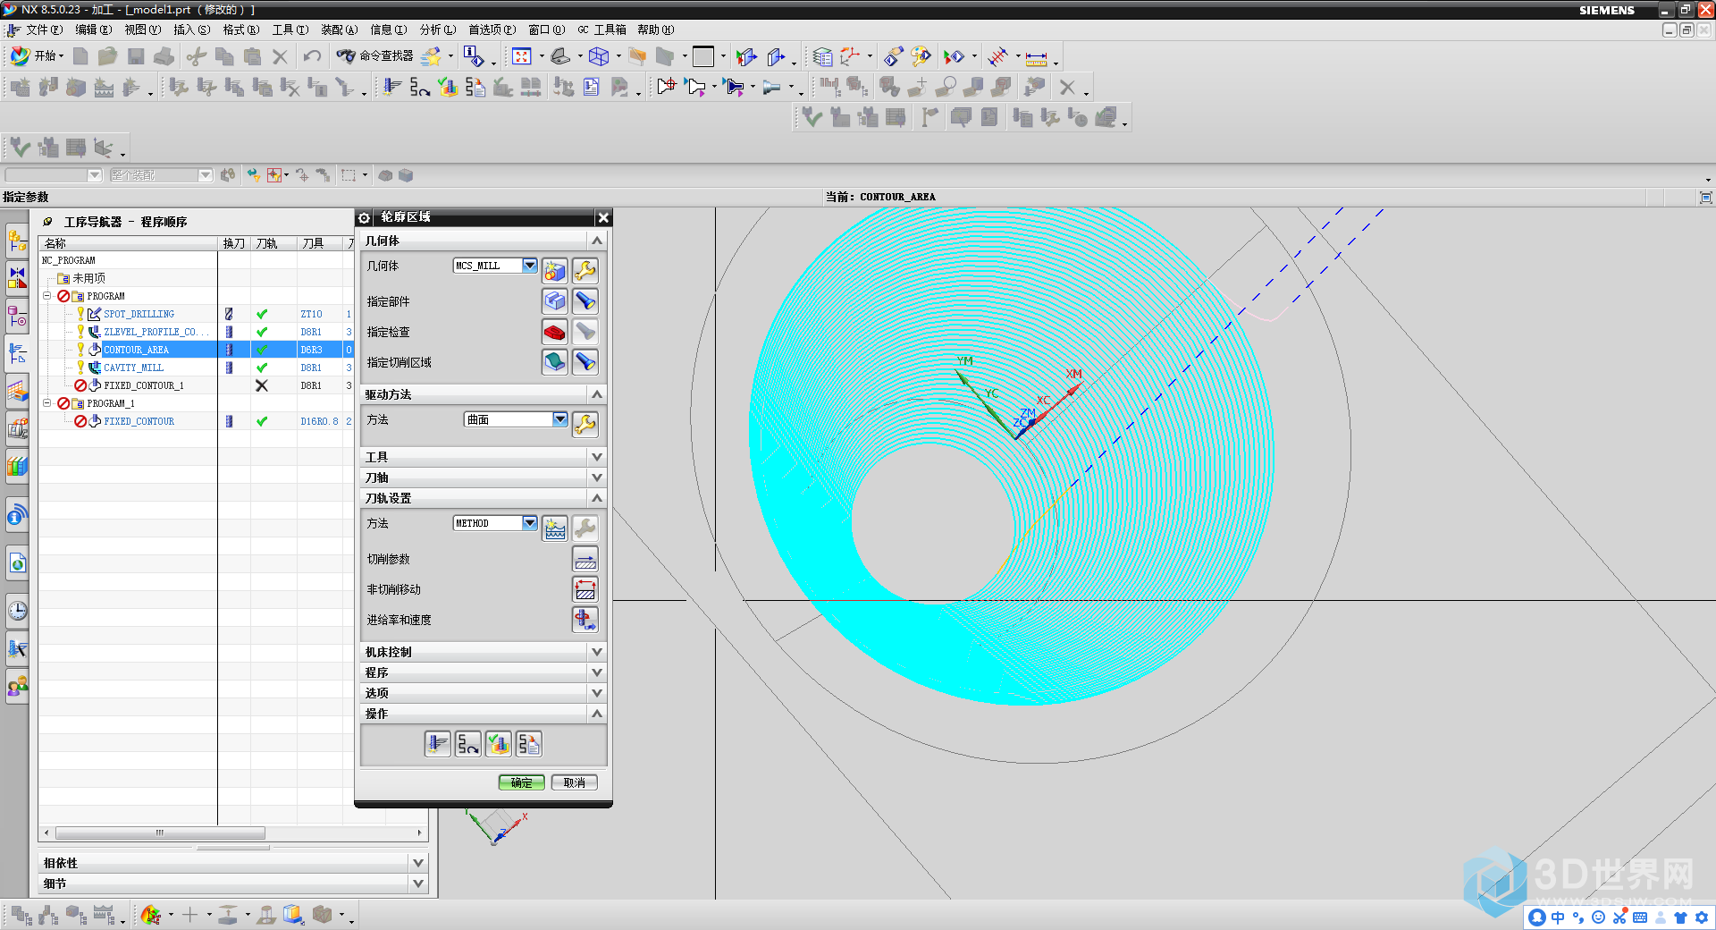
Task: Click the wireframe cube rendering style icon
Action: click(x=599, y=56)
